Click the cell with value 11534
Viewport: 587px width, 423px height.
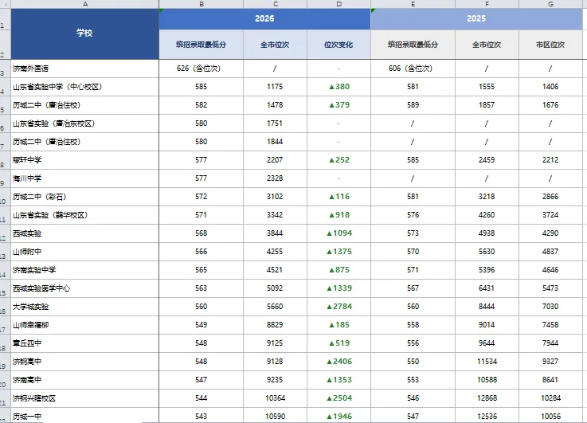(x=487, y=362)
